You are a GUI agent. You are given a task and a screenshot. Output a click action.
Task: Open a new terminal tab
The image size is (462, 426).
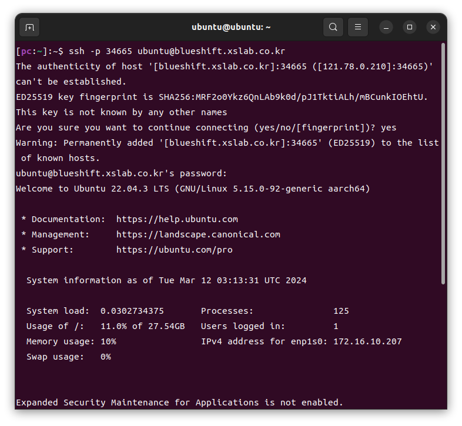click(29, 27)
